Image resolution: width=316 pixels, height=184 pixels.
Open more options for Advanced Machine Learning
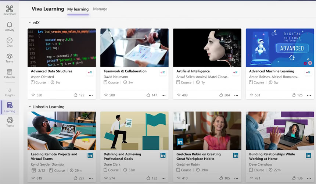click(309, 95)
